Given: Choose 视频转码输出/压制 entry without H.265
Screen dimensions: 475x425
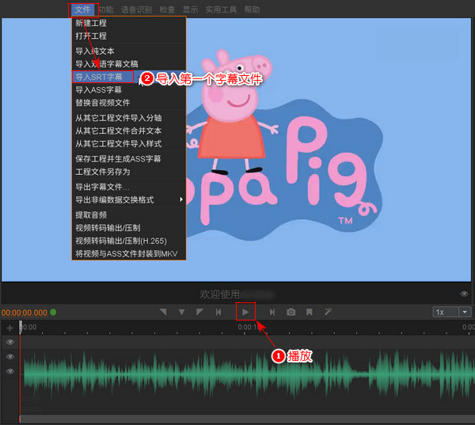Looking at the screenshot, I should coord(129,228).
